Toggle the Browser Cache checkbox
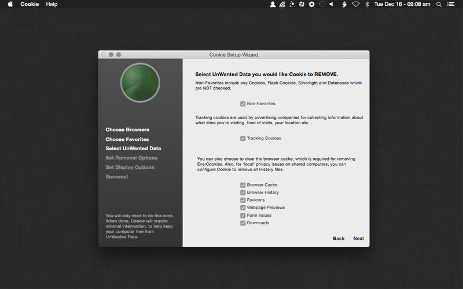Viewport: 463px width, 289px height. pyautogui.click(x=242, y=185)
